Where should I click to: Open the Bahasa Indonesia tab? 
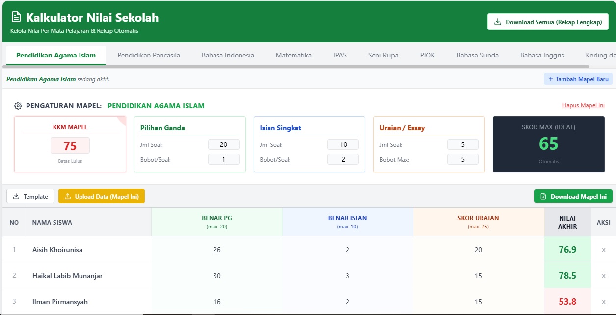[x=228, y=55]
